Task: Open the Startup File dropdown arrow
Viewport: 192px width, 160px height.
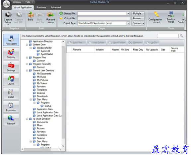Action: (x=128, y=13)
